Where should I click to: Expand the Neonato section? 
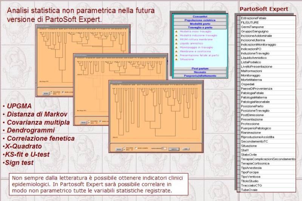(200, 72)
